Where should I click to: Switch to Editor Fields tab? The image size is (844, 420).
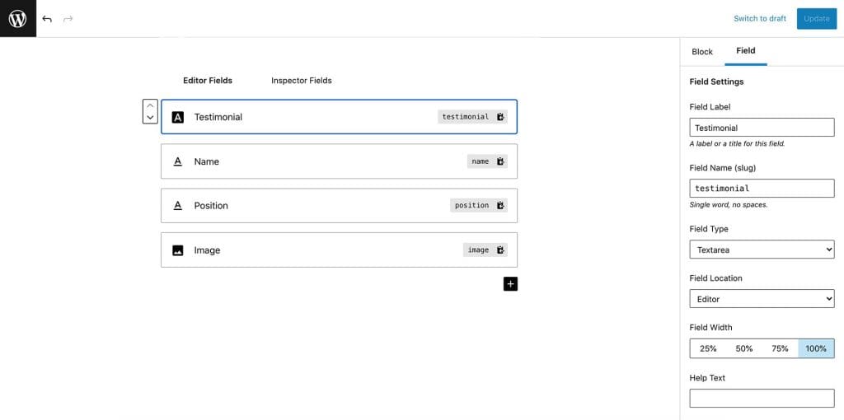pos(208,81)
